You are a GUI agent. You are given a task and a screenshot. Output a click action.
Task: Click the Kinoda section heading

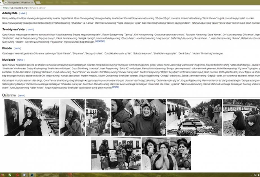7,48
